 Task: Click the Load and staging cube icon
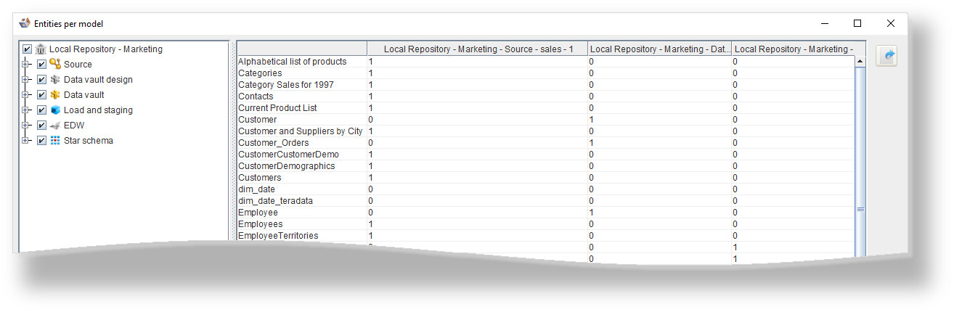click(55, 110)
